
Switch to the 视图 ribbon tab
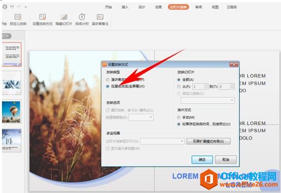[215, 7]
